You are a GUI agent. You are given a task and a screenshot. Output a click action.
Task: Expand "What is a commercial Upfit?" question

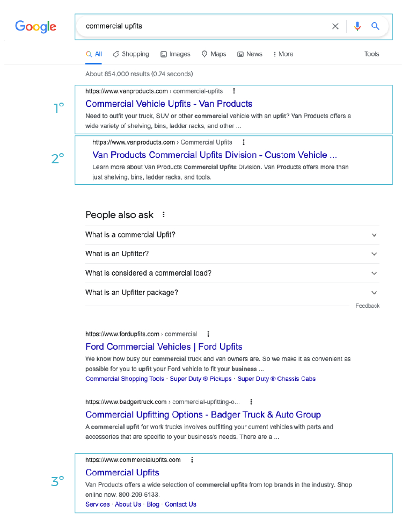click(x=374, y=235)
